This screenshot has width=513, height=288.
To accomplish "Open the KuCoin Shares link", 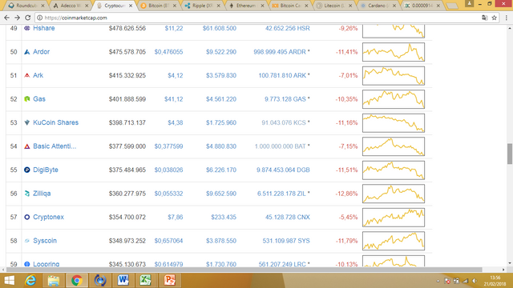I will coord(55,122).
